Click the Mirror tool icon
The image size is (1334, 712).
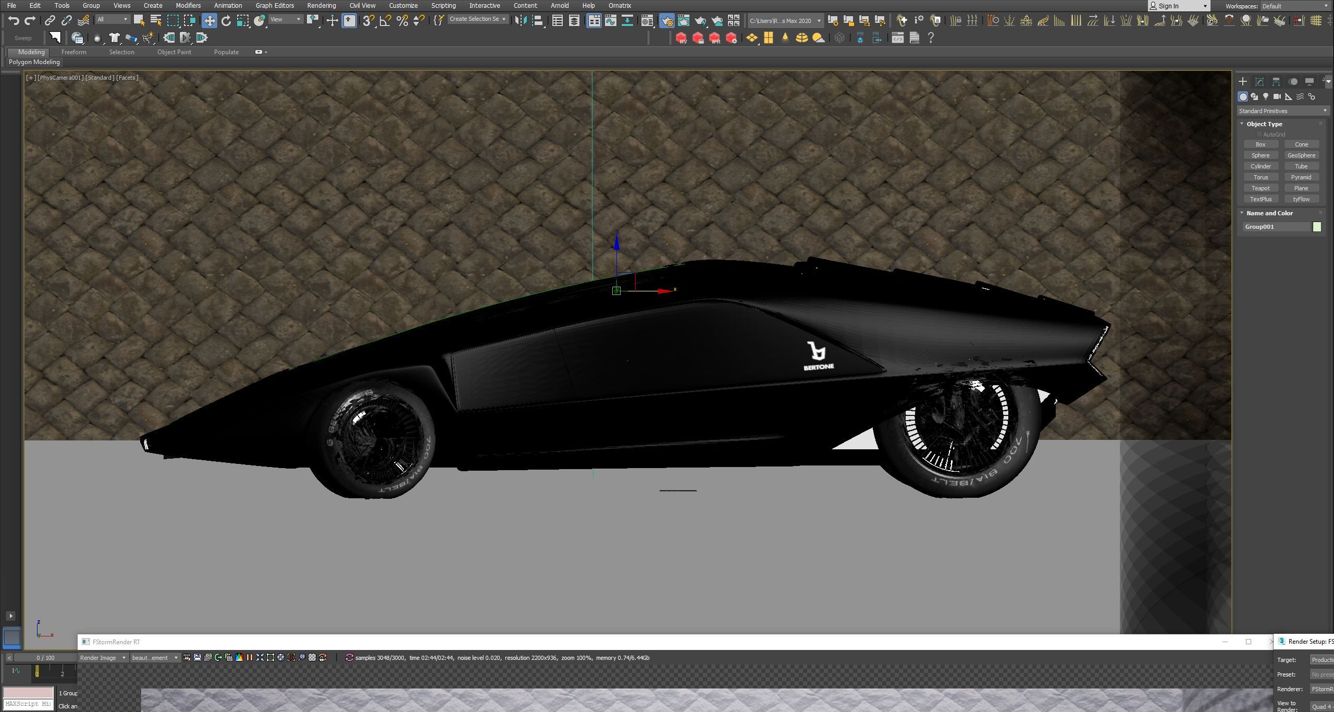pyautogui.click(x=521, y=20)
